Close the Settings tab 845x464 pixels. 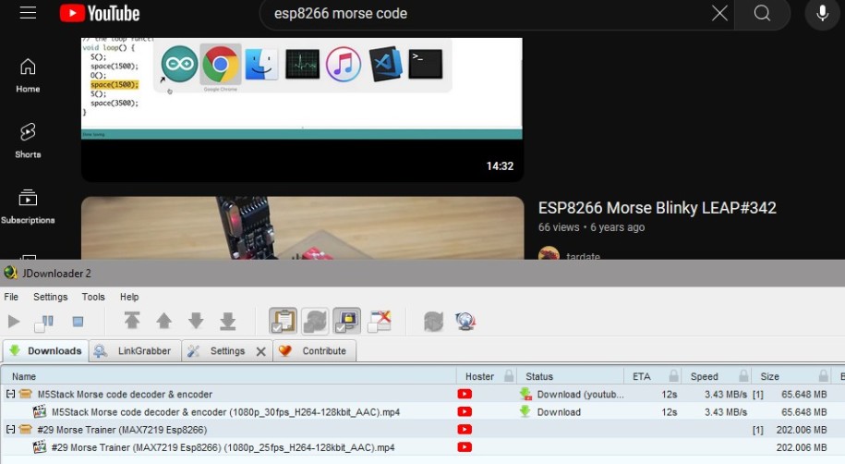pos(260,352)
